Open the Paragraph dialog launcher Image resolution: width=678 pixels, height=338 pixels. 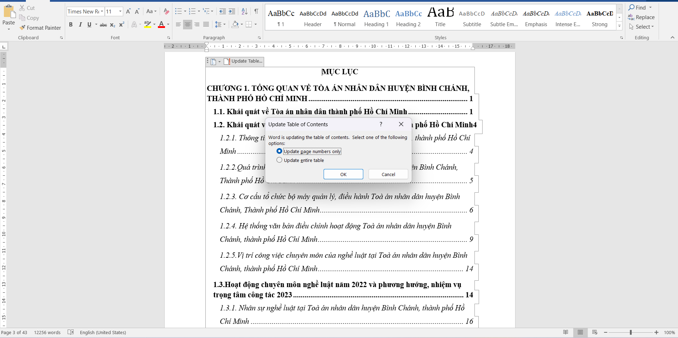click(259, 37)
